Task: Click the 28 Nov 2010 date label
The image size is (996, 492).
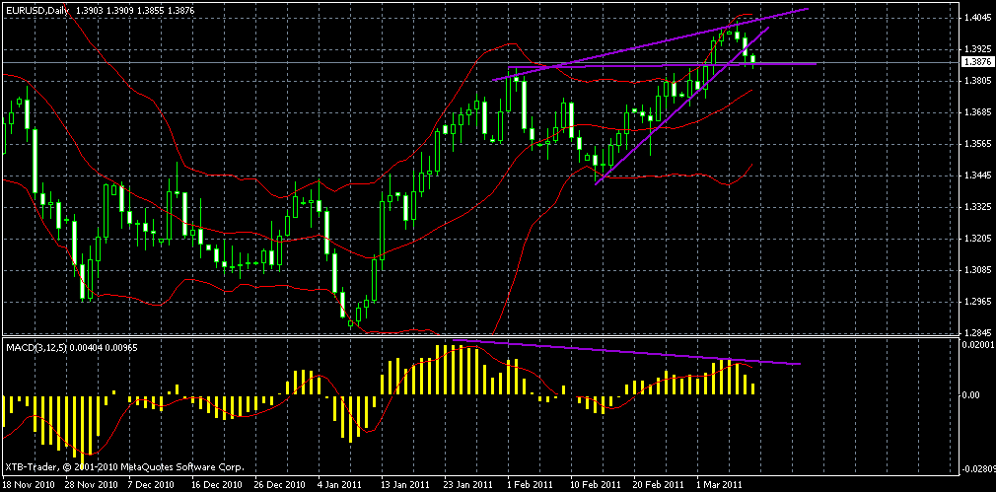Action: [90, 485]
